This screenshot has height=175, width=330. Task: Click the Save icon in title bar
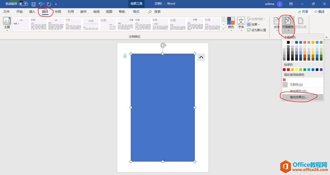coord(34,4)
